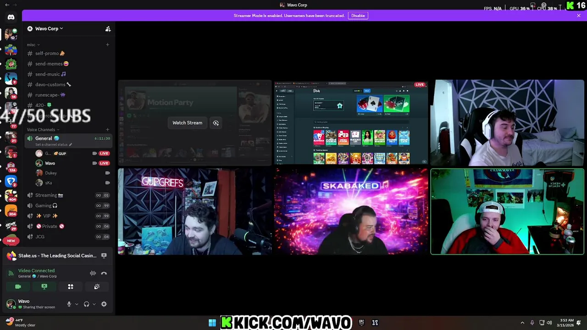
Task: Select Dukey in the voice member list
Action: (x=72, y=173)
